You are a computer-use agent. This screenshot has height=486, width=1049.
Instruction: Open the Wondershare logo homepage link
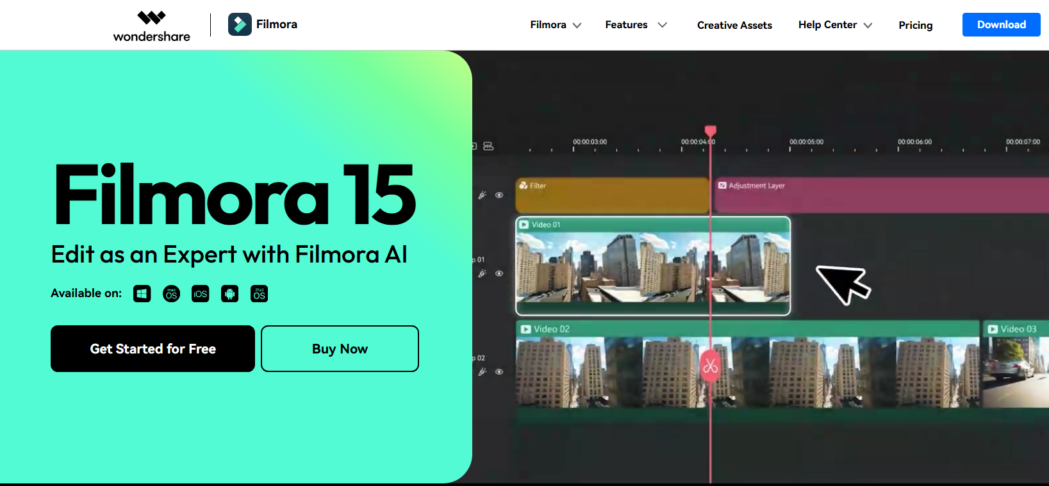click(151, 26)
